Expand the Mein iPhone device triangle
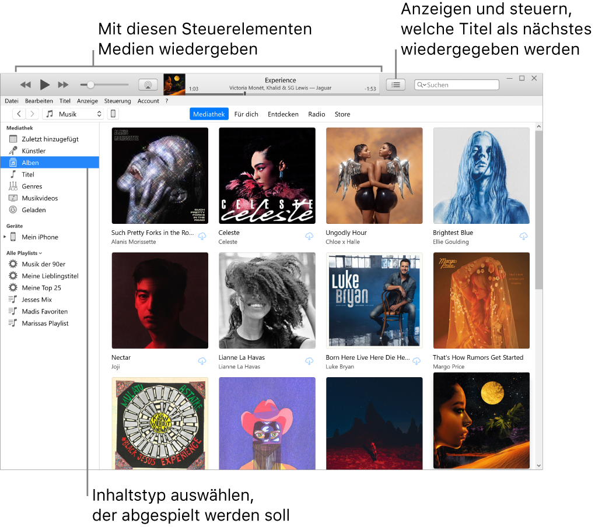 (x=5, y=237)
